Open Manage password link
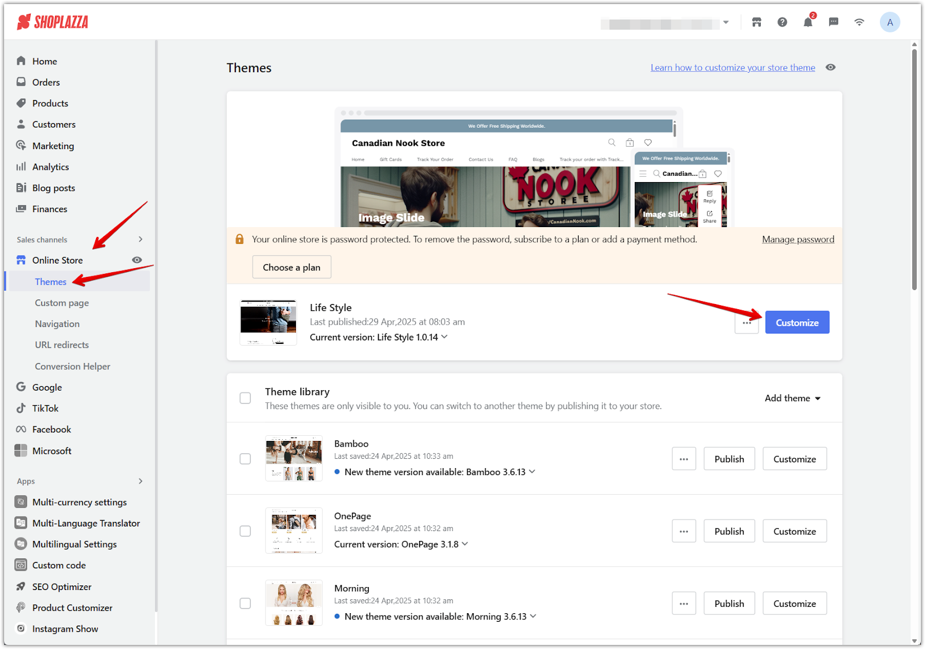Viewport: 925px width, 649px height. point(798,239)
